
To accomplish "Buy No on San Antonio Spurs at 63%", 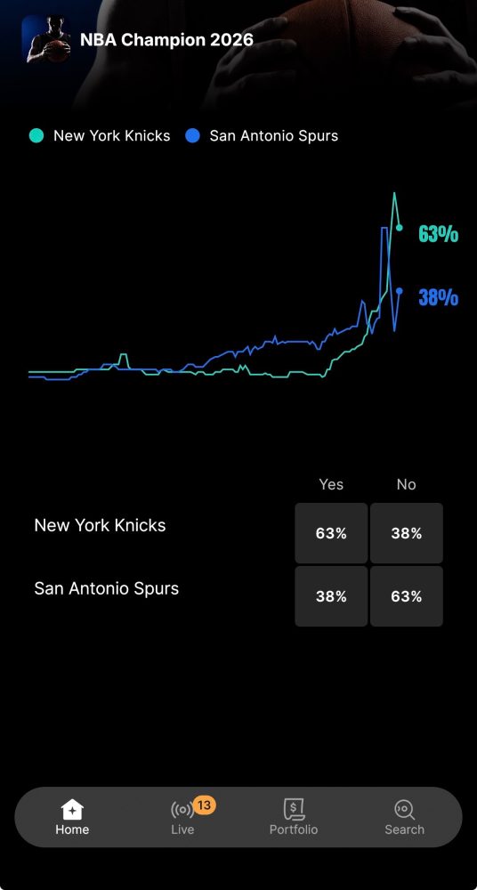I will (x=407, y=596).
